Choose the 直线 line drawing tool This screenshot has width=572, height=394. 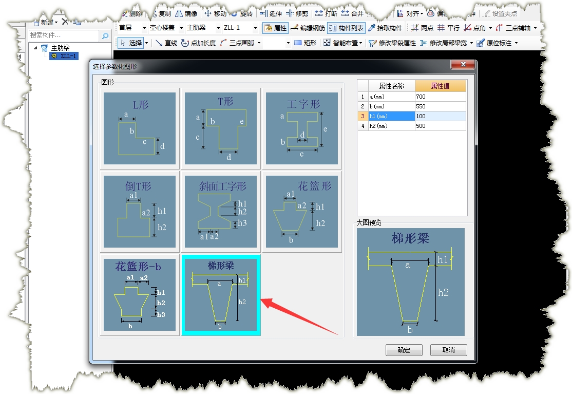pos(166,43)
